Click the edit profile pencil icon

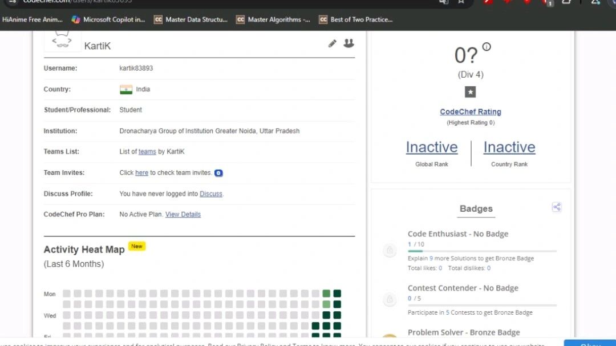pos(333,43)
